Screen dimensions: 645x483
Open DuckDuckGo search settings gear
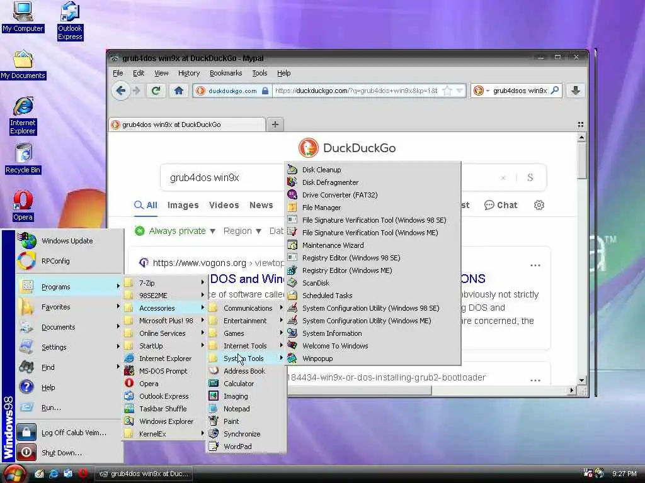pos(539,205)
